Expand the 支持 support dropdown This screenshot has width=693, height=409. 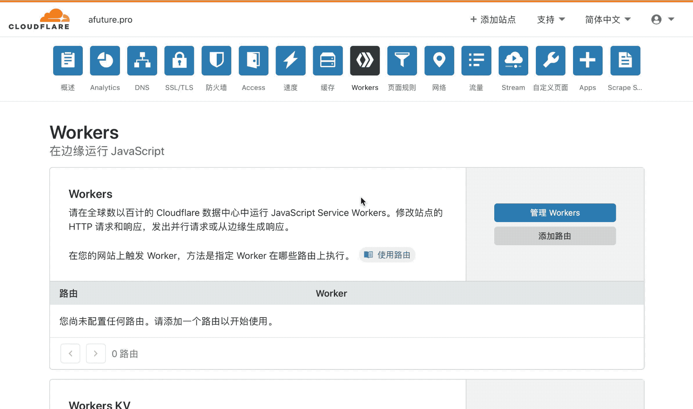[551, 20]
